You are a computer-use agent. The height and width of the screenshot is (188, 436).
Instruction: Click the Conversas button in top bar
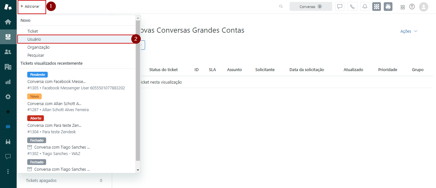[310, 7]
